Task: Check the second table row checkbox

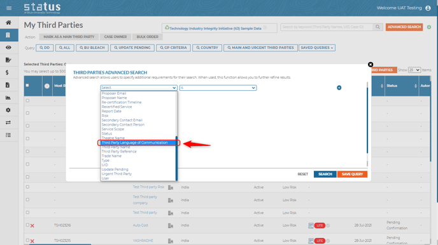Action: tap(27, 113)
